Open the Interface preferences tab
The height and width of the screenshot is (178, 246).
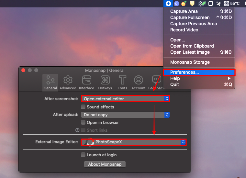point(86,83)
